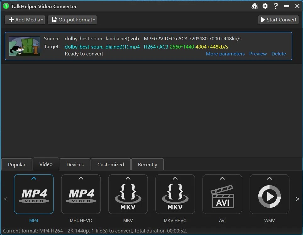This screenshot has height=235, width=303.
Task: Open the Recently tab
Action: click(x=147, y=164)
